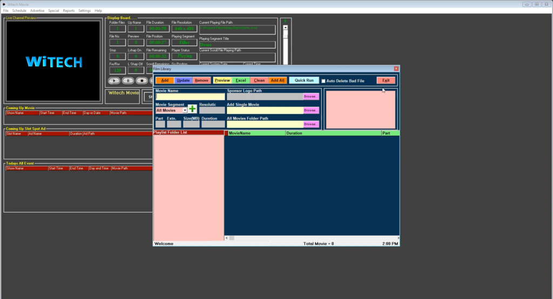Open the Reports menu
The image size is (553, 299).
coord(69,11)
